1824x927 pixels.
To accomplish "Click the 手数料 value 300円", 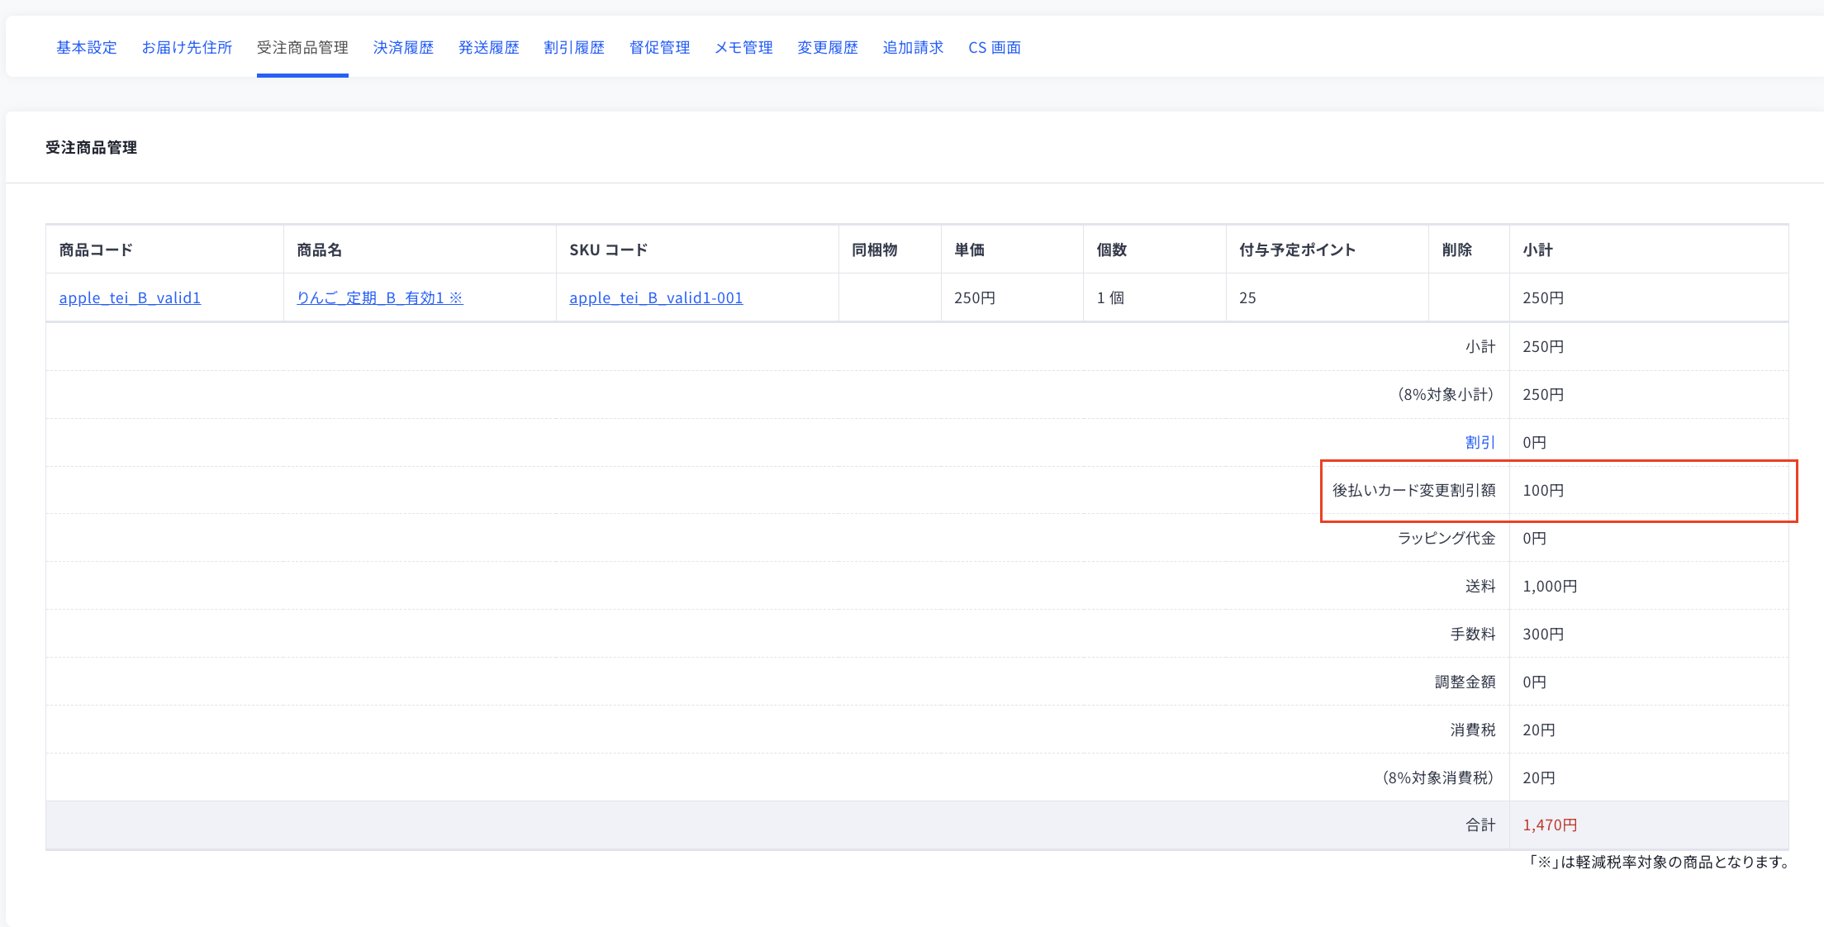I will (x=1543, y=634).
